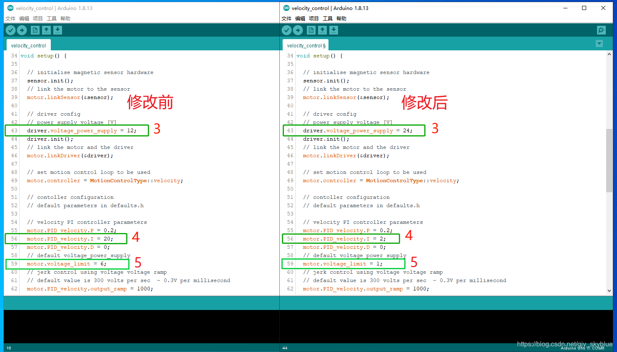617x352 pixels.
Task: Open 工具 menu in right window
Action: pos(328,19)
